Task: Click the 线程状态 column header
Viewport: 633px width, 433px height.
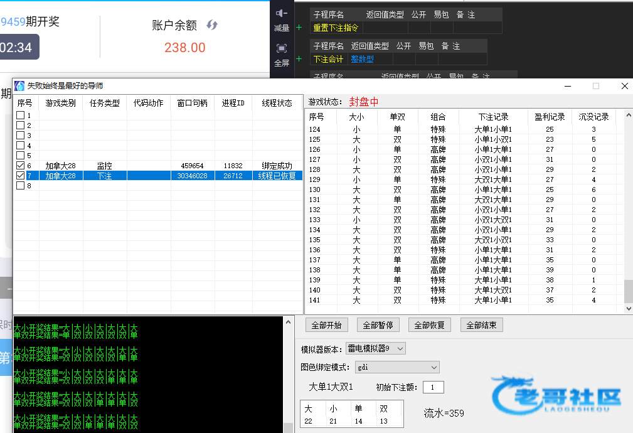Action: point(277,103)
